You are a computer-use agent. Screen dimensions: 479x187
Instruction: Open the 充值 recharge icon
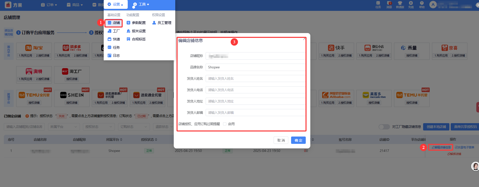click(x=411, y=5)
